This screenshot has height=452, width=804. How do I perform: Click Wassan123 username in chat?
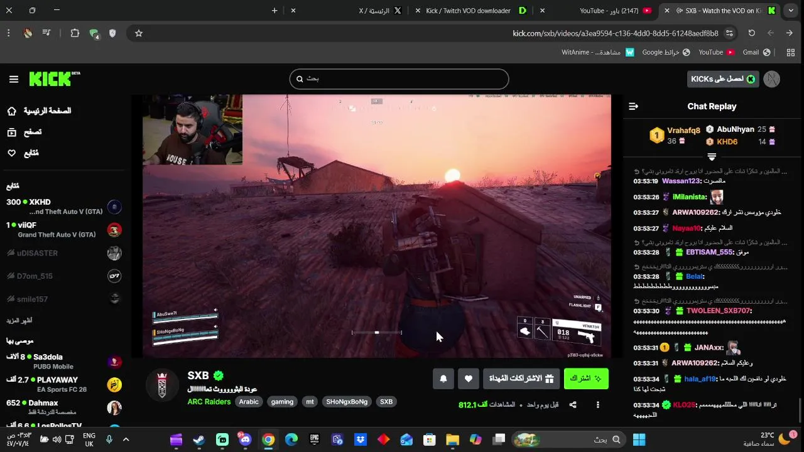681,181
